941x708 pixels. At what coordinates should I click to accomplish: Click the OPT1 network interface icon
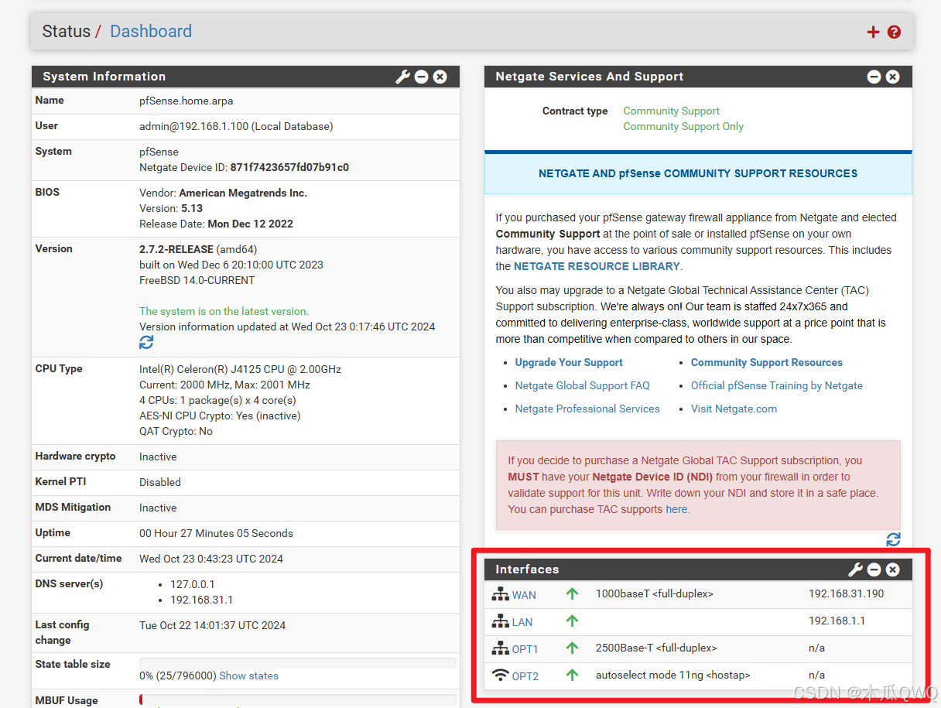501,648
